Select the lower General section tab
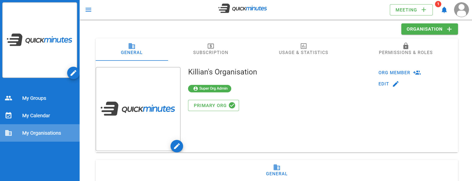472x181 pixels. click(x=277, y=170)
